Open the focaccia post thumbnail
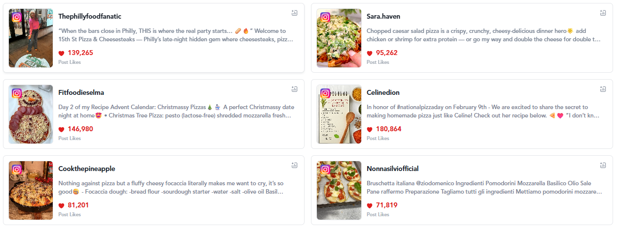Screen dimensions: 617x229 [x=31, y=190]
